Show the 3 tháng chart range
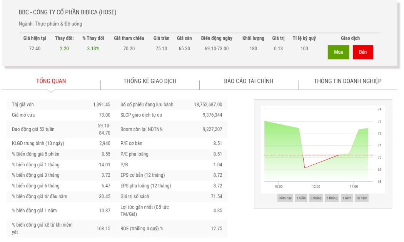 click(x=316, y=198)
